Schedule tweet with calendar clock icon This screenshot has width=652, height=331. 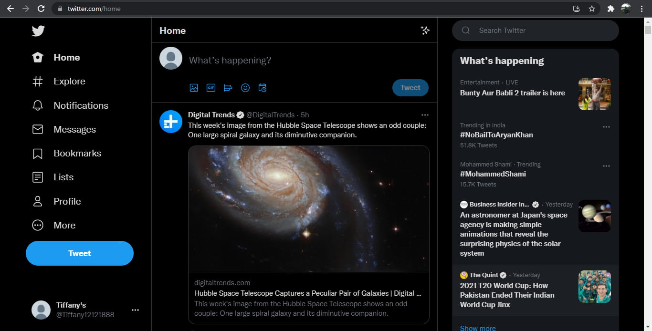coord(263,88)
